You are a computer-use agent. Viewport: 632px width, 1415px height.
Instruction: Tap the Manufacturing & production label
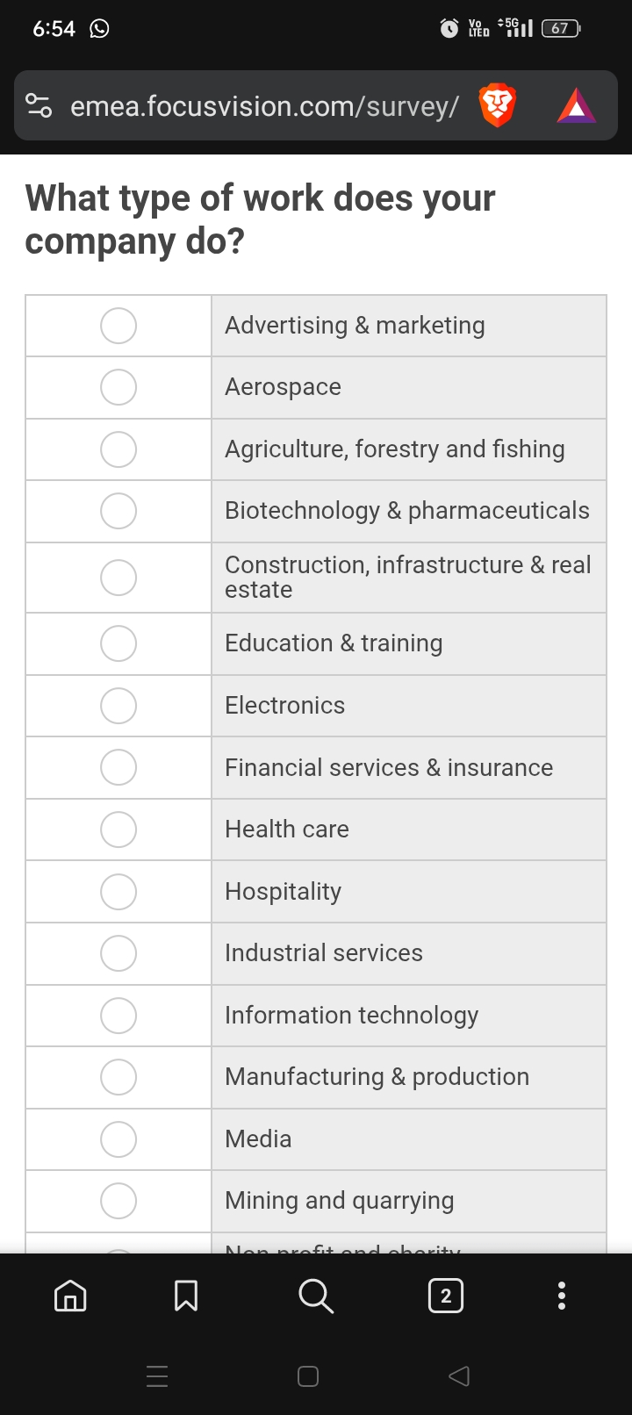click(377, 1077)
